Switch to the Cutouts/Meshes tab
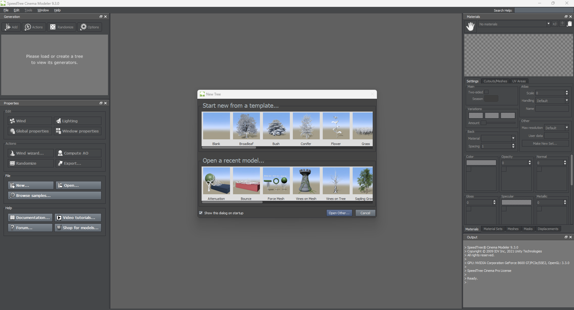Viewport: 574px width, 310px height. [x=495, y=81]
